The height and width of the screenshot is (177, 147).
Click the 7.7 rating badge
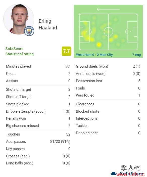[x=66, y=51]
